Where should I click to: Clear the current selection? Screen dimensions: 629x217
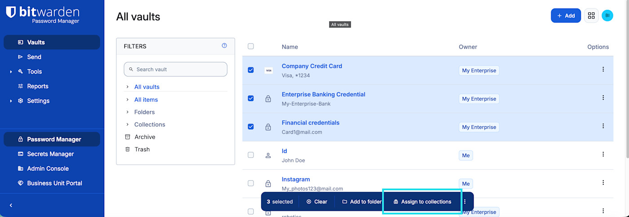tap(317, 202)
